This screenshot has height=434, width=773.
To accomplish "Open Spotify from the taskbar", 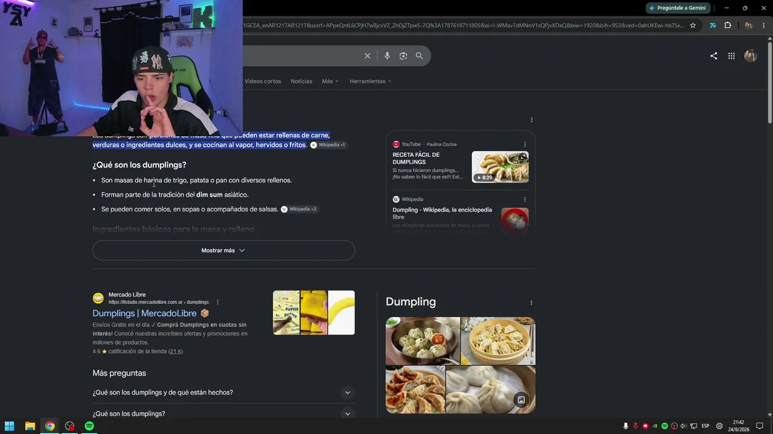I will click(x=89, y=426).
